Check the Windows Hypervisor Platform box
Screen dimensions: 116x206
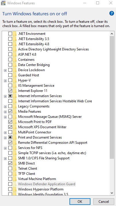(10, 189)
